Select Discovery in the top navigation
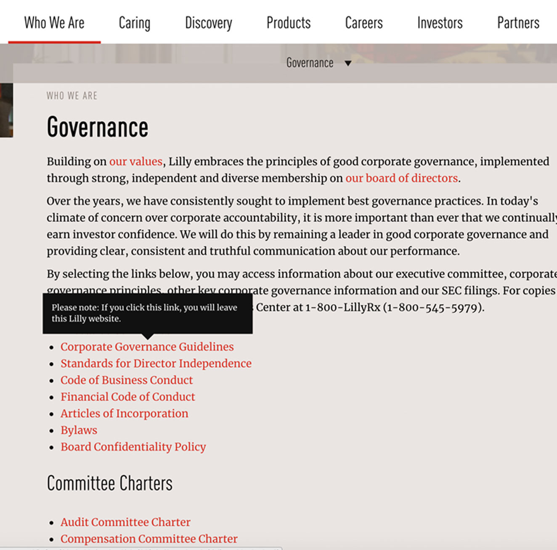The width and height of the screenshot is (557, 550). 208,23
